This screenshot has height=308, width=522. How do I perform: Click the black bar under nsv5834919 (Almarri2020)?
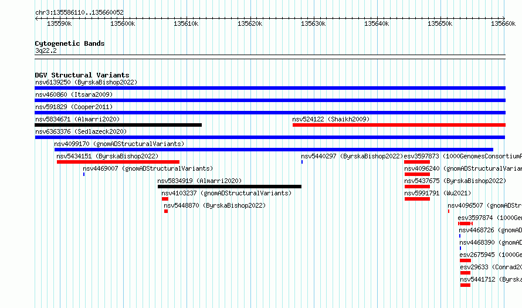pyautogui.click(x=229, y=187)
